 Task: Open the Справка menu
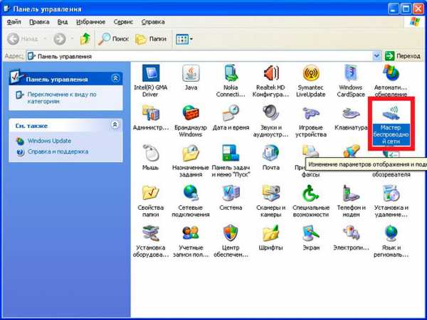[x=153, y=22]
